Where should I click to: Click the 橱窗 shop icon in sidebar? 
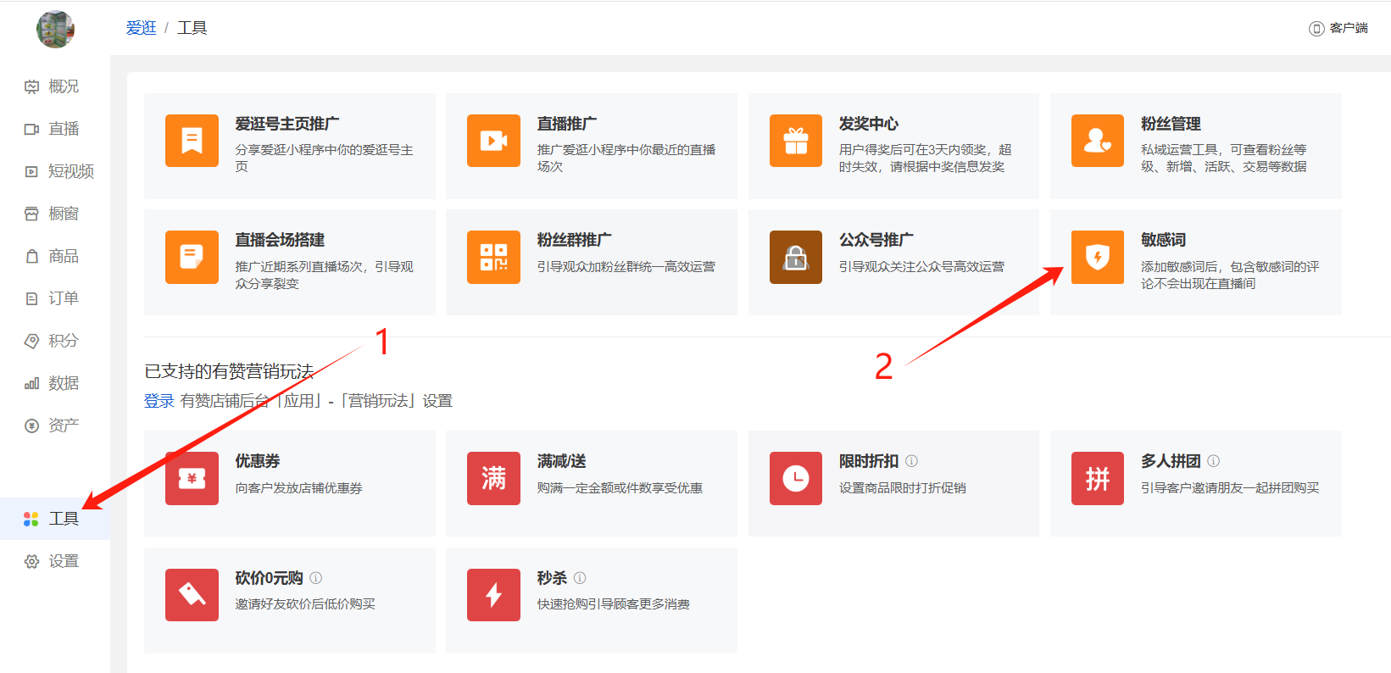click(31, 214)
